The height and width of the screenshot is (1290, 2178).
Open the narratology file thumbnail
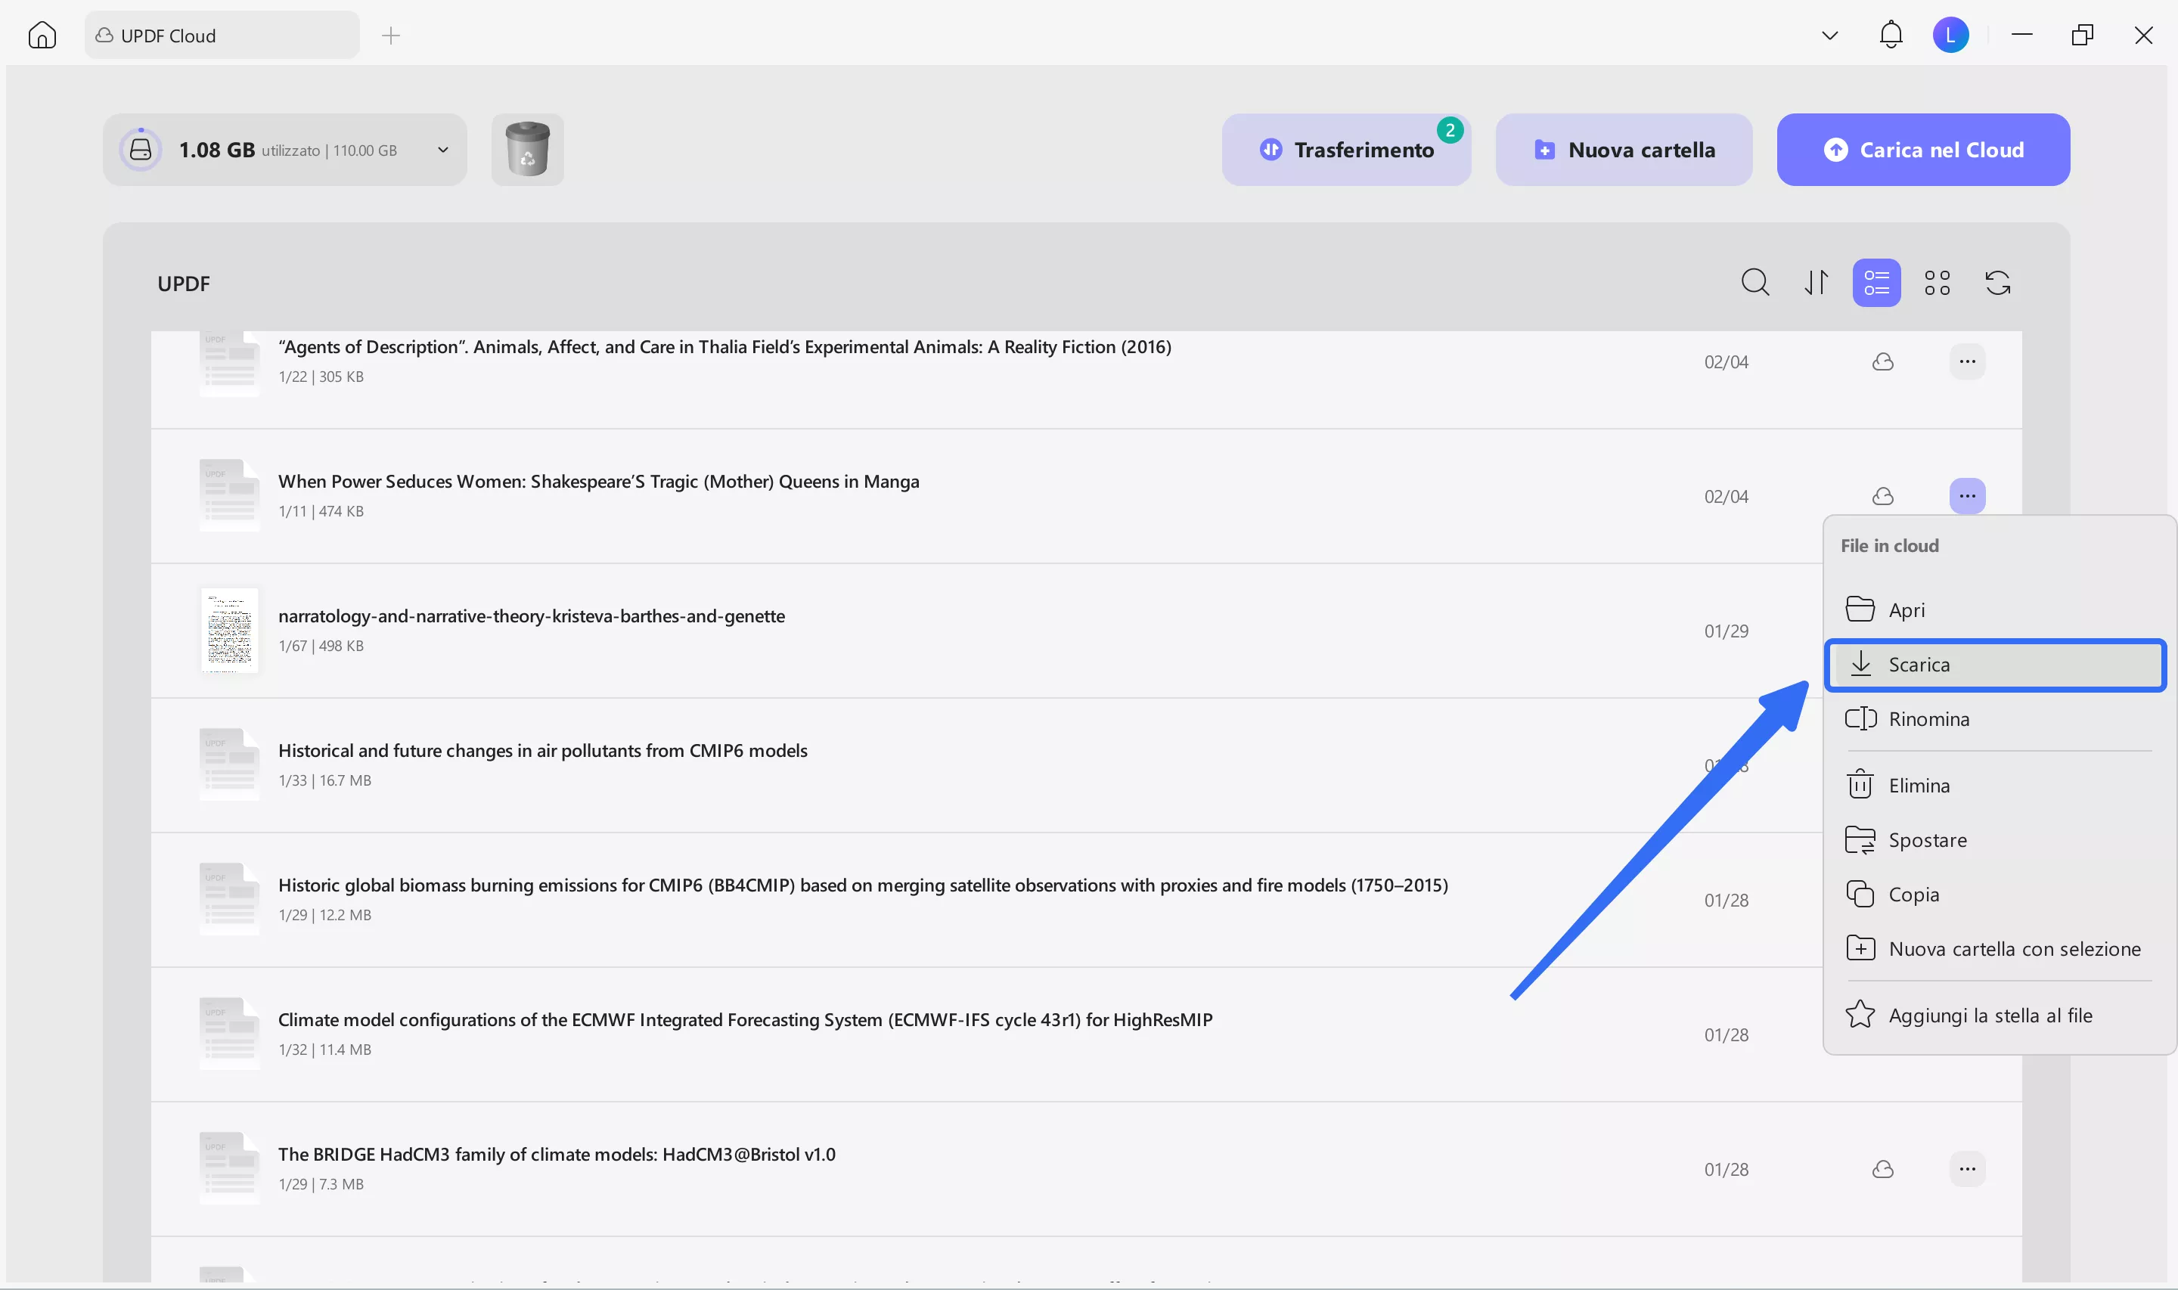pos(229,630)
